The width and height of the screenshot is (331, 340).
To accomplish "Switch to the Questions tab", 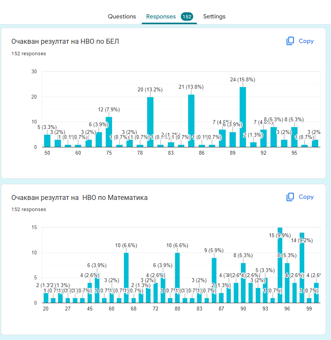I will [122, 17].
